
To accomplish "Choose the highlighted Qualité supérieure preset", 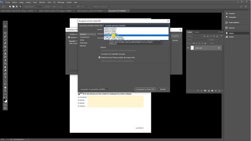I will point(136,35).
